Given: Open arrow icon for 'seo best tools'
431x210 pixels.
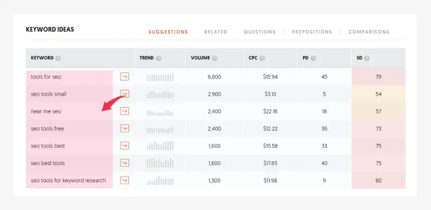Looking at the screenshot, I should coord(124,163).
